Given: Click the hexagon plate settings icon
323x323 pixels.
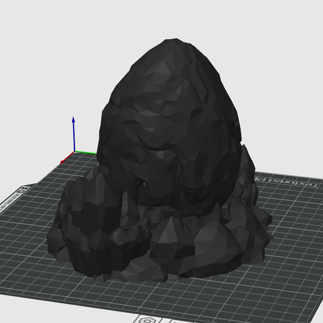Looking at the screenshot, I should click(x=148, y=320).
